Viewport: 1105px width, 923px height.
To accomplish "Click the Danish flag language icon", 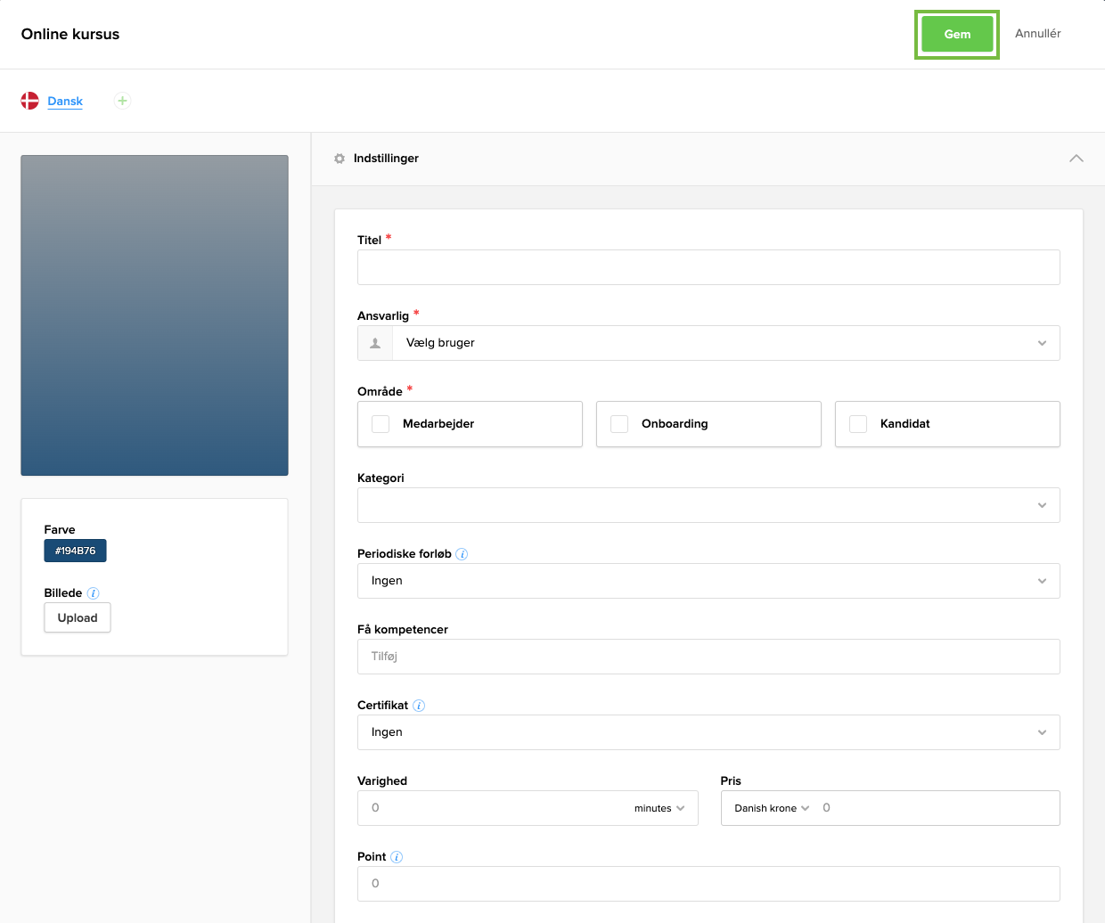I will click(x=29, y=101).
